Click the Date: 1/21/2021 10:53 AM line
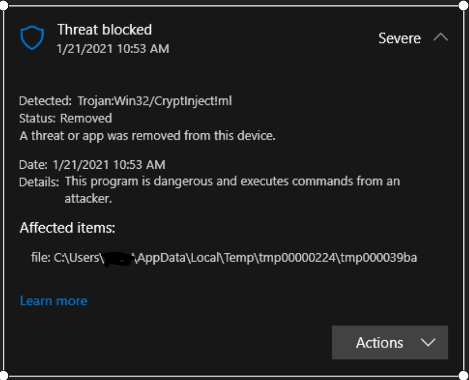Viewport: 469px width, 380px height. (92, 164)
